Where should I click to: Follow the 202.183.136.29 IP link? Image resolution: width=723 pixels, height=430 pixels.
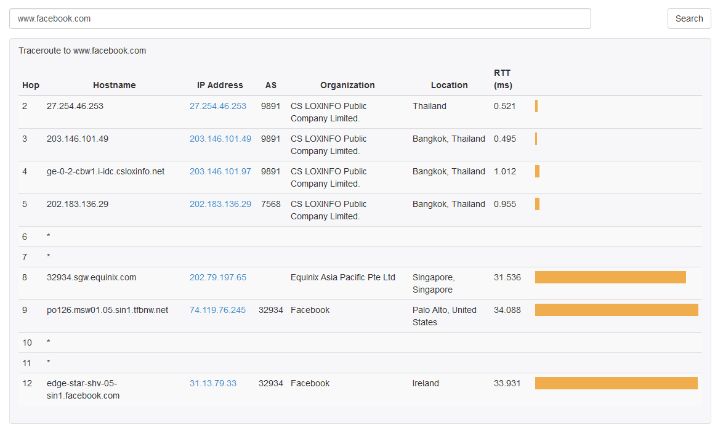(x=220, y=204)
